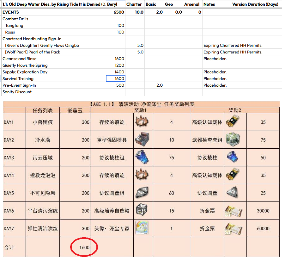
Task: Click the DAY3 protocol prism group icon
Action: [x=142, y=157]
